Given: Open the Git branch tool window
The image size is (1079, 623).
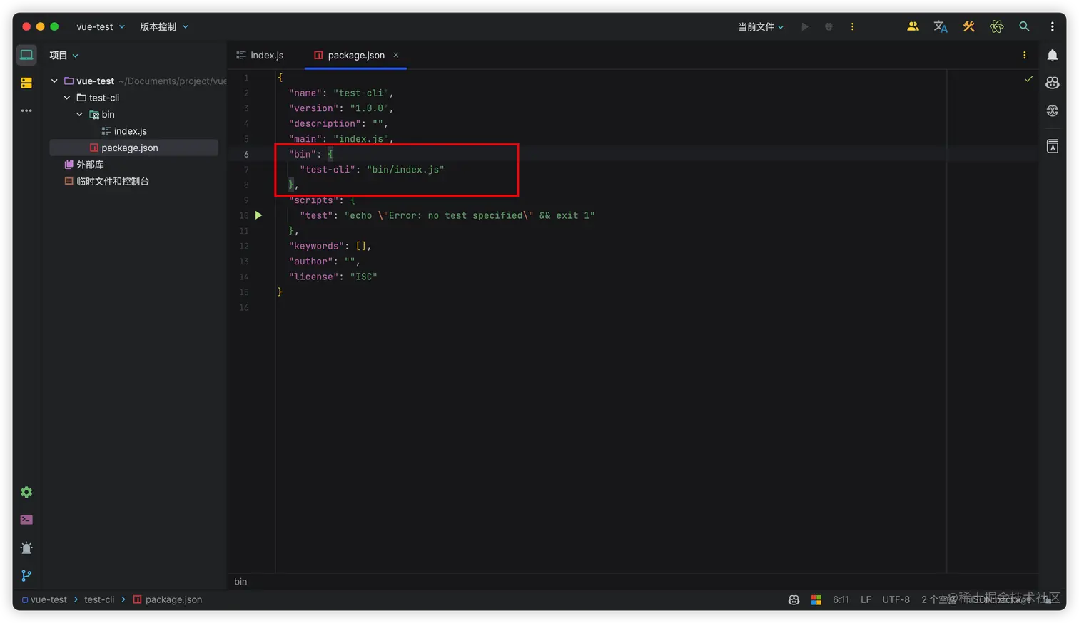Looking at the screenshot, I should click(x=26, y=575).
